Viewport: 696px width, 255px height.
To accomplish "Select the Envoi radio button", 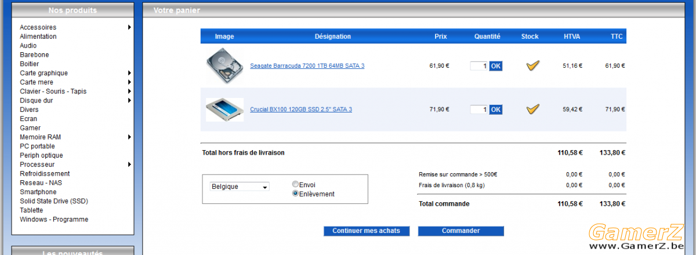I will click(295, 184).
